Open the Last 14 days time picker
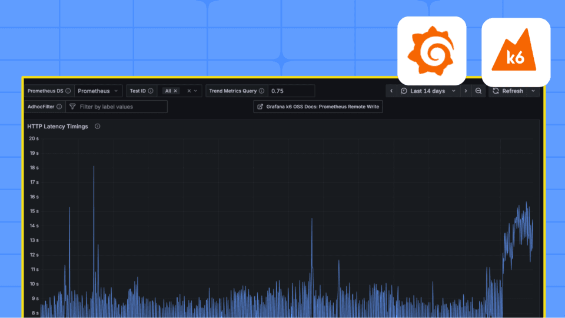The height and width of the screenshot is (318, 565). tap(428, 91)
